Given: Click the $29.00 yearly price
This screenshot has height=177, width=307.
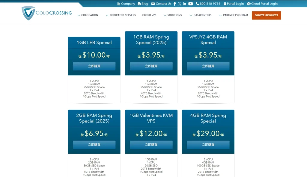Looking at the screenshot, I should (208, 134).
